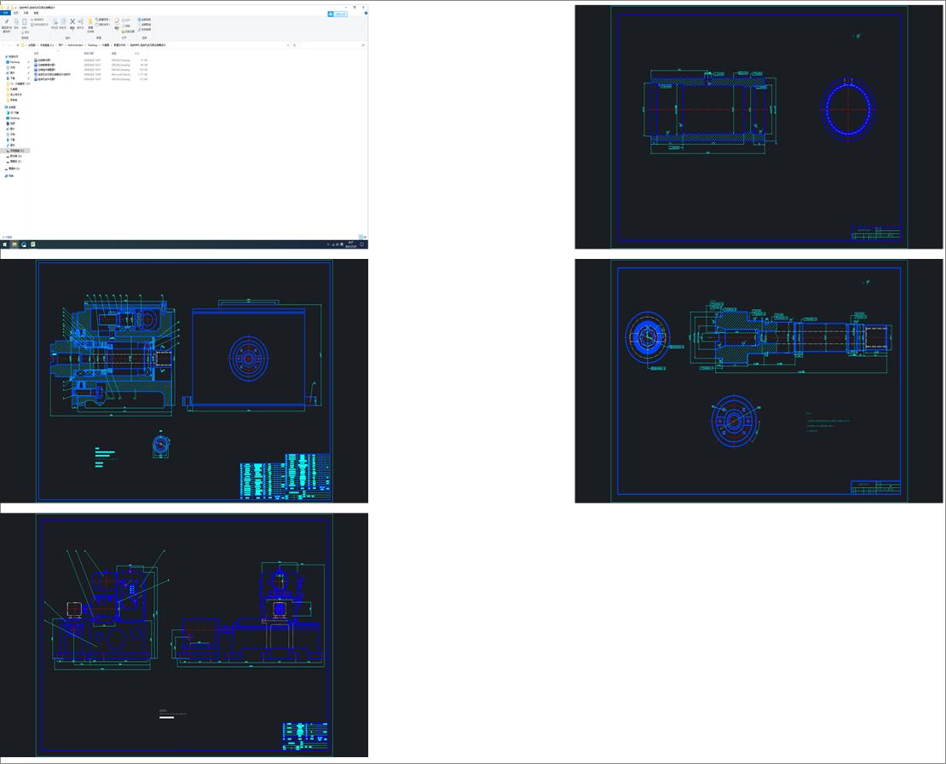This screenshot has width=946, height=764.
Task: Sort files by the Size column header
Action: [137, 53]
